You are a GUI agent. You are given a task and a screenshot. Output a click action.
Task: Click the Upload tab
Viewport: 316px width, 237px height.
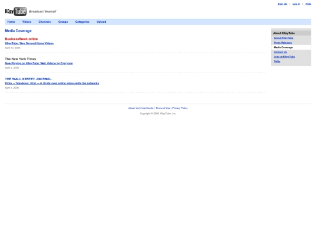click(101, 22)
